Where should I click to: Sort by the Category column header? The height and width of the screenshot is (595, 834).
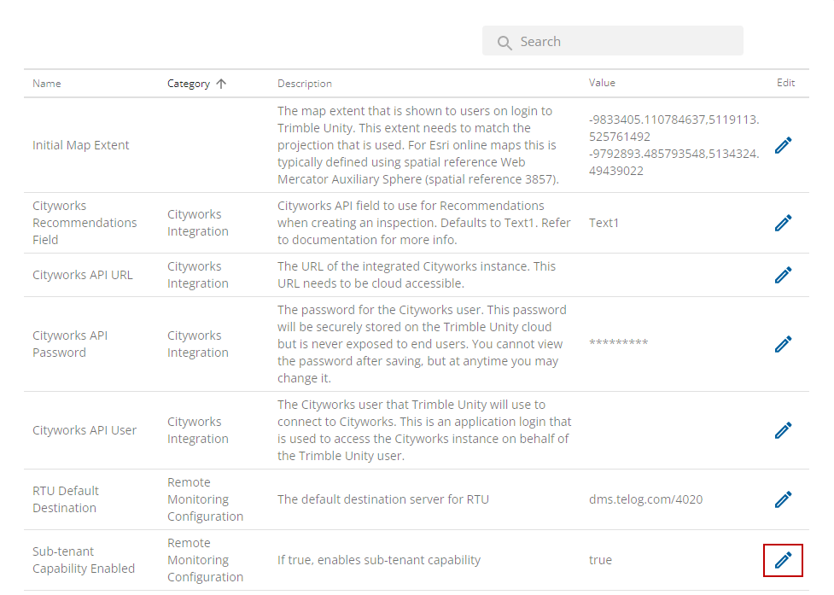pos(189,84)
